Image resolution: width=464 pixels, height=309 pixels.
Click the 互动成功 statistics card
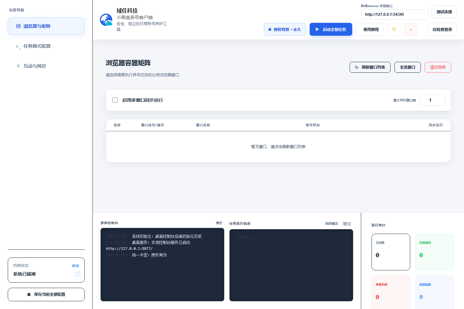coord(434,252)
